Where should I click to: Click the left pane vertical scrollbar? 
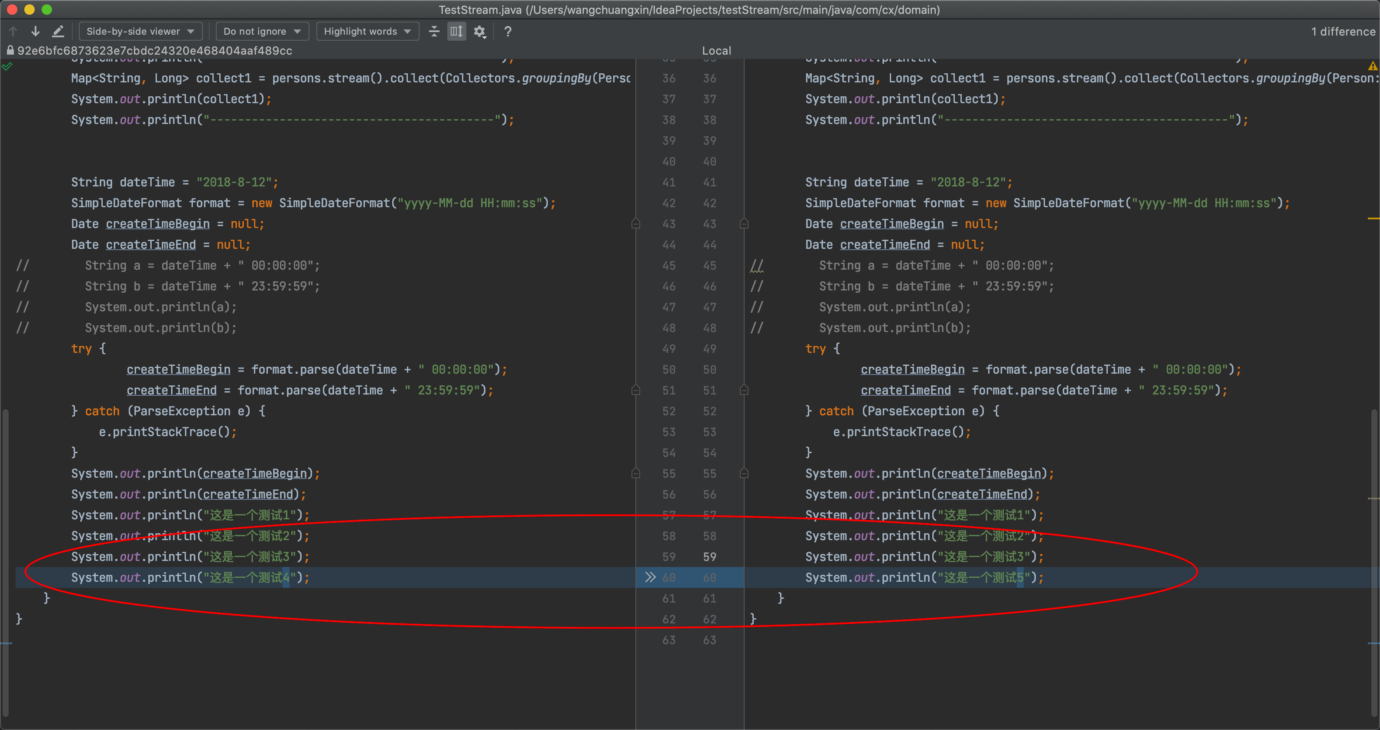pos(5,563)
